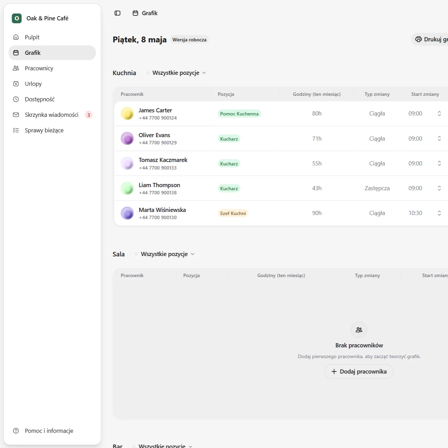Open Marta Wiśniewska's start time stepper

tap(439, 213)
